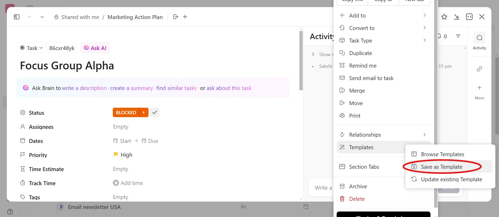499x217 pixels.
Task: Select Move in the context menu
Action: [x=383, y=103]
